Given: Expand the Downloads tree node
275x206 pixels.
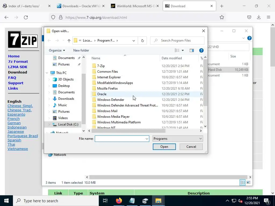Looking at the screenshot, I should pyautogui.click(x=49, y=99).
